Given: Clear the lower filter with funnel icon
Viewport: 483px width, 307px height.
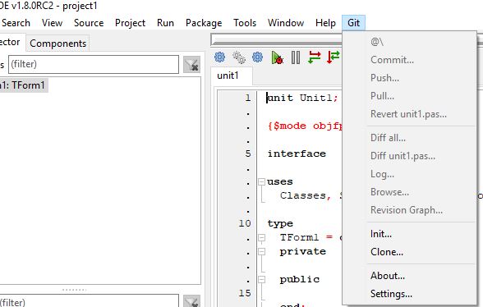Looking at the screenshot, I should (191, 301).
